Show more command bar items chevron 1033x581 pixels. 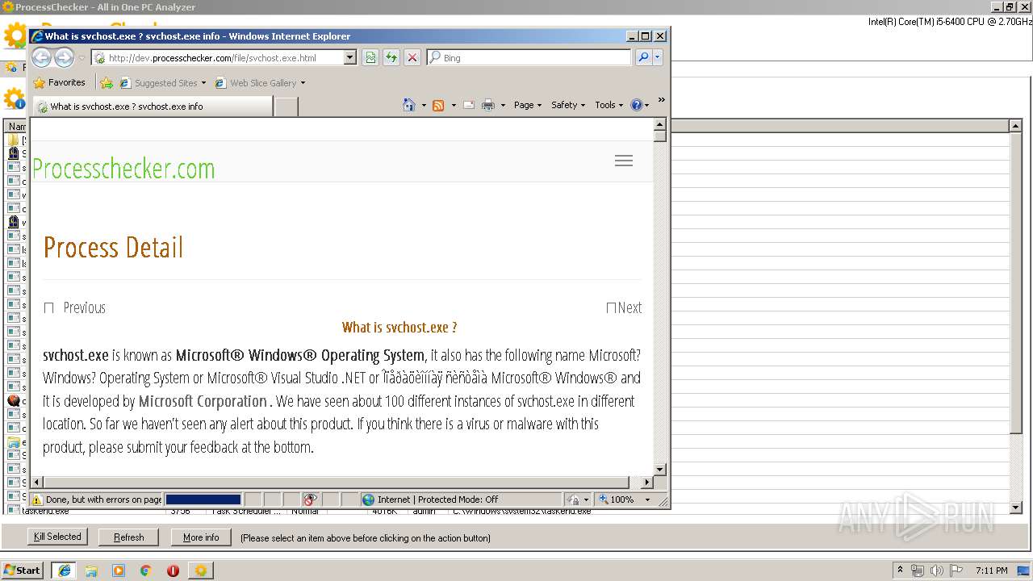coord(661,100)
